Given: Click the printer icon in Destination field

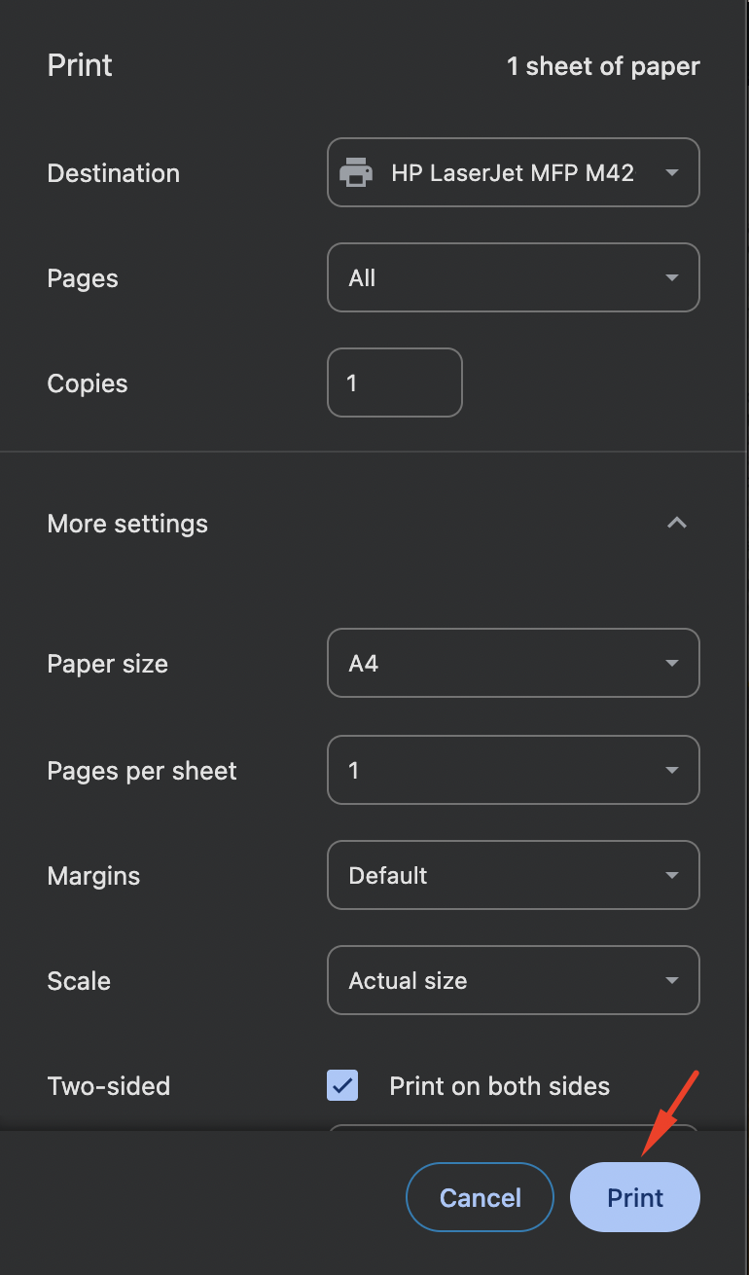Looking at the screenshot, I should point(356,173).
